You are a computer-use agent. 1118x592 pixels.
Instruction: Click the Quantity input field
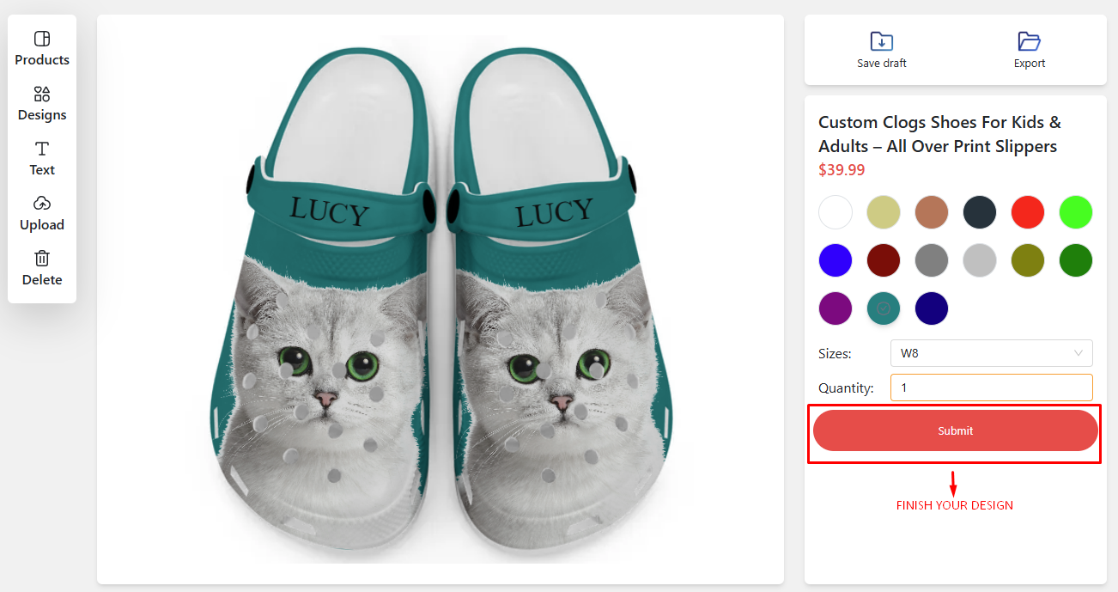(x=991, y=388)
